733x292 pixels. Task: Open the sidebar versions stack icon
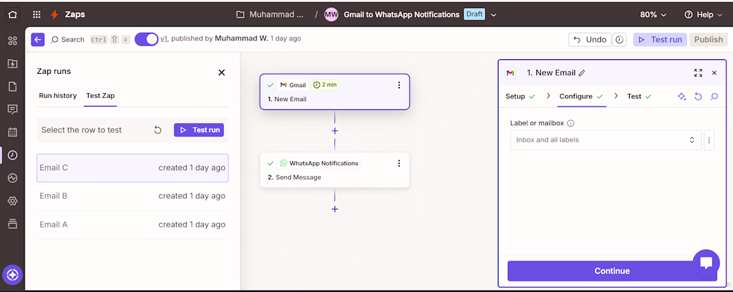(13, 224)
